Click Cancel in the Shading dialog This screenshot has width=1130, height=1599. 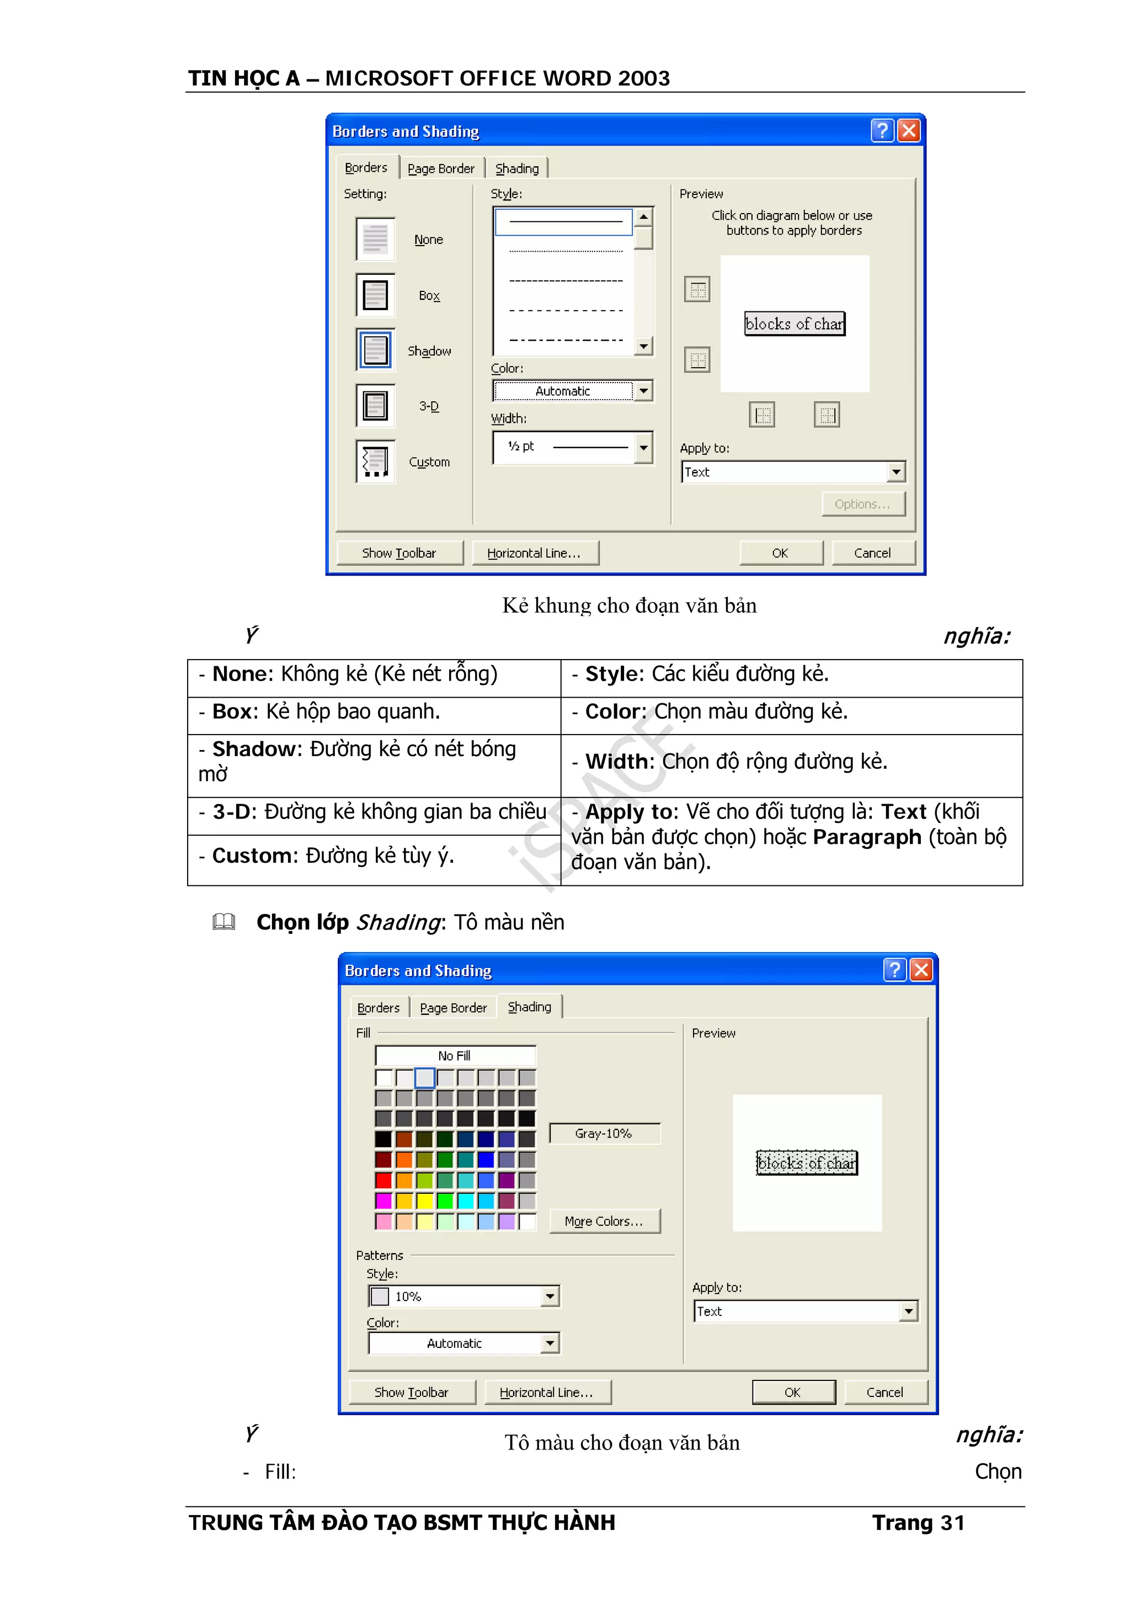point(886,1392)
